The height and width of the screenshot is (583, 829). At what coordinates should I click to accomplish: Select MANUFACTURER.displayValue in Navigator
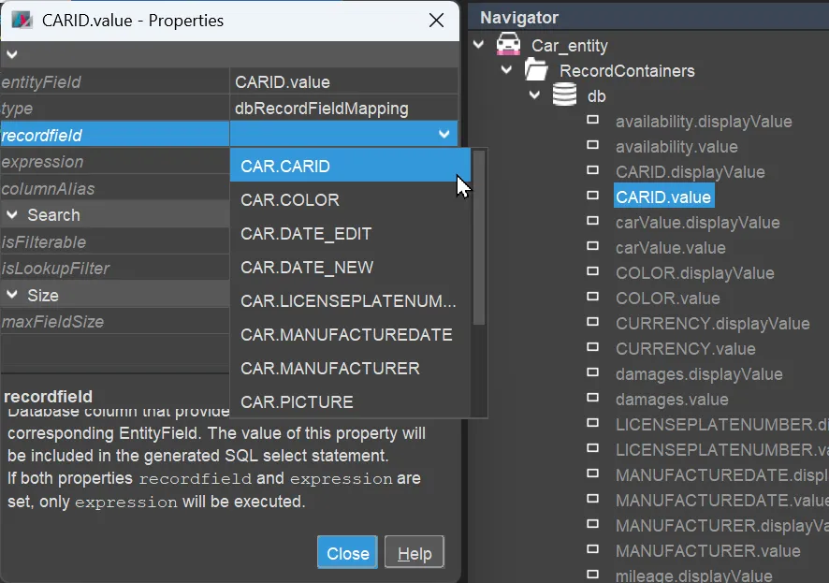click(721, 525)
